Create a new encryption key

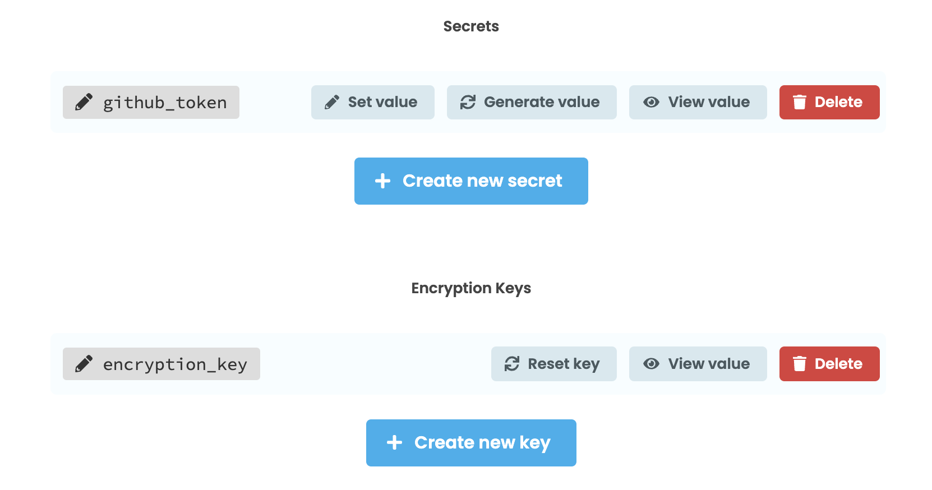(x=471, y=442)
